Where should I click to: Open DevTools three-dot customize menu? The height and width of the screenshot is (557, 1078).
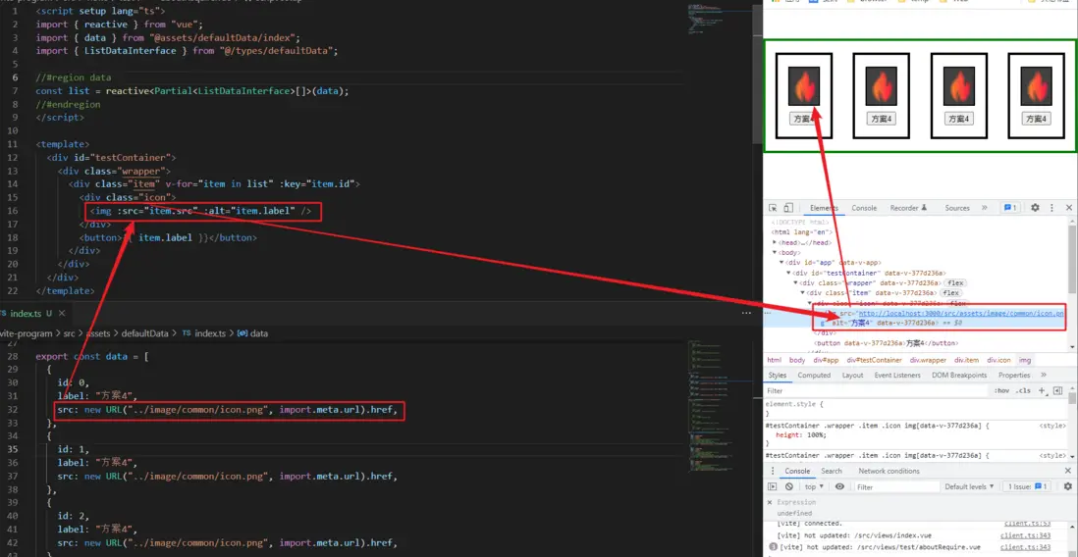tap(1051, 208)
